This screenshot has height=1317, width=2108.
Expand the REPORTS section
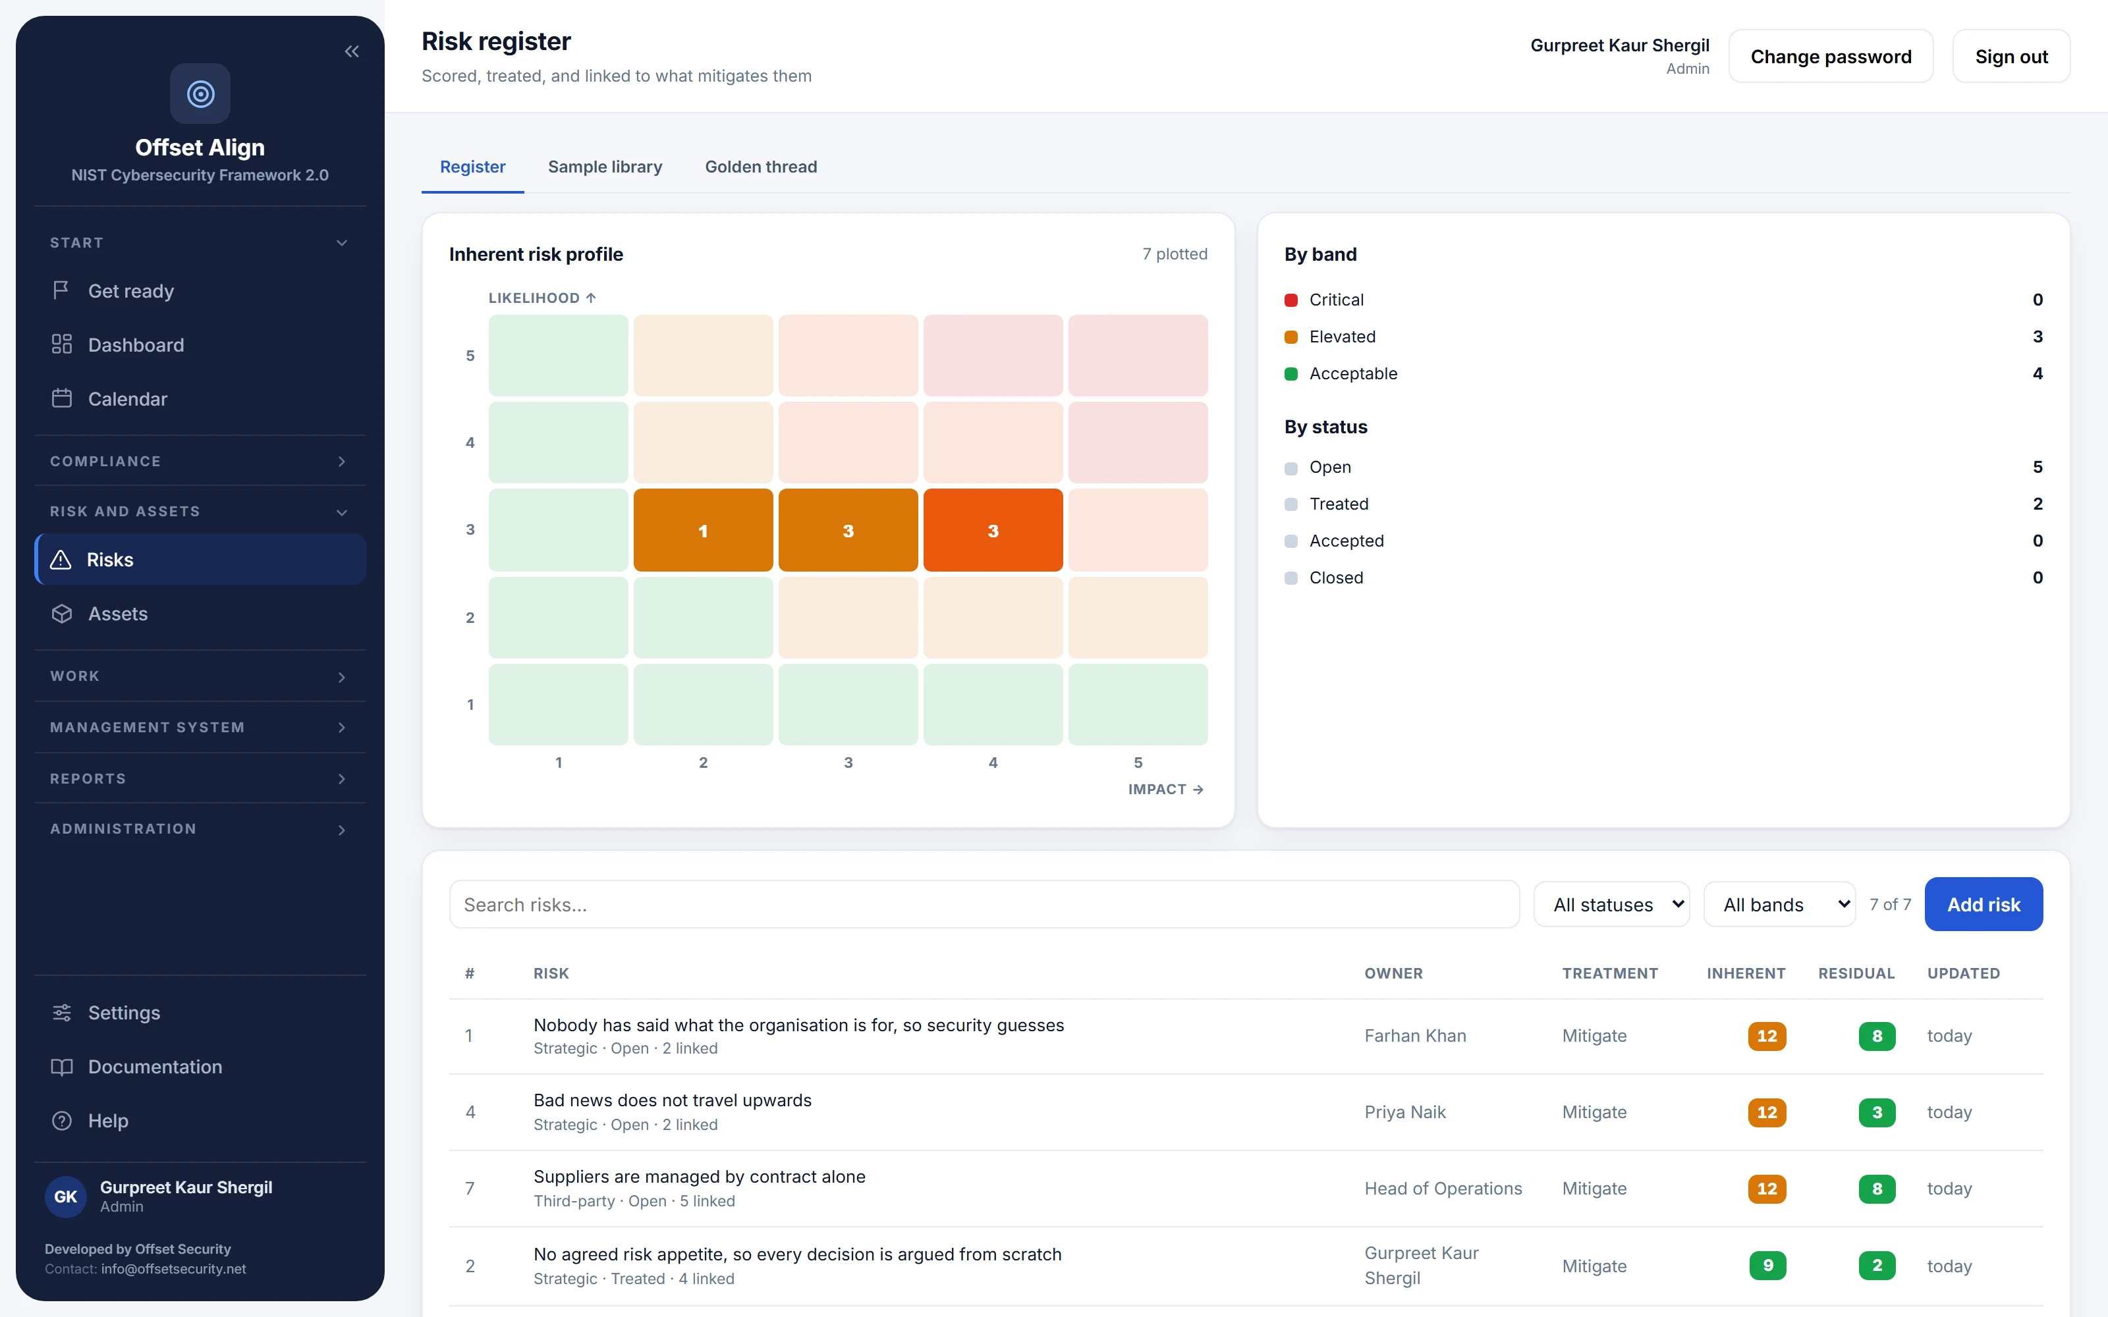point(200,779)
